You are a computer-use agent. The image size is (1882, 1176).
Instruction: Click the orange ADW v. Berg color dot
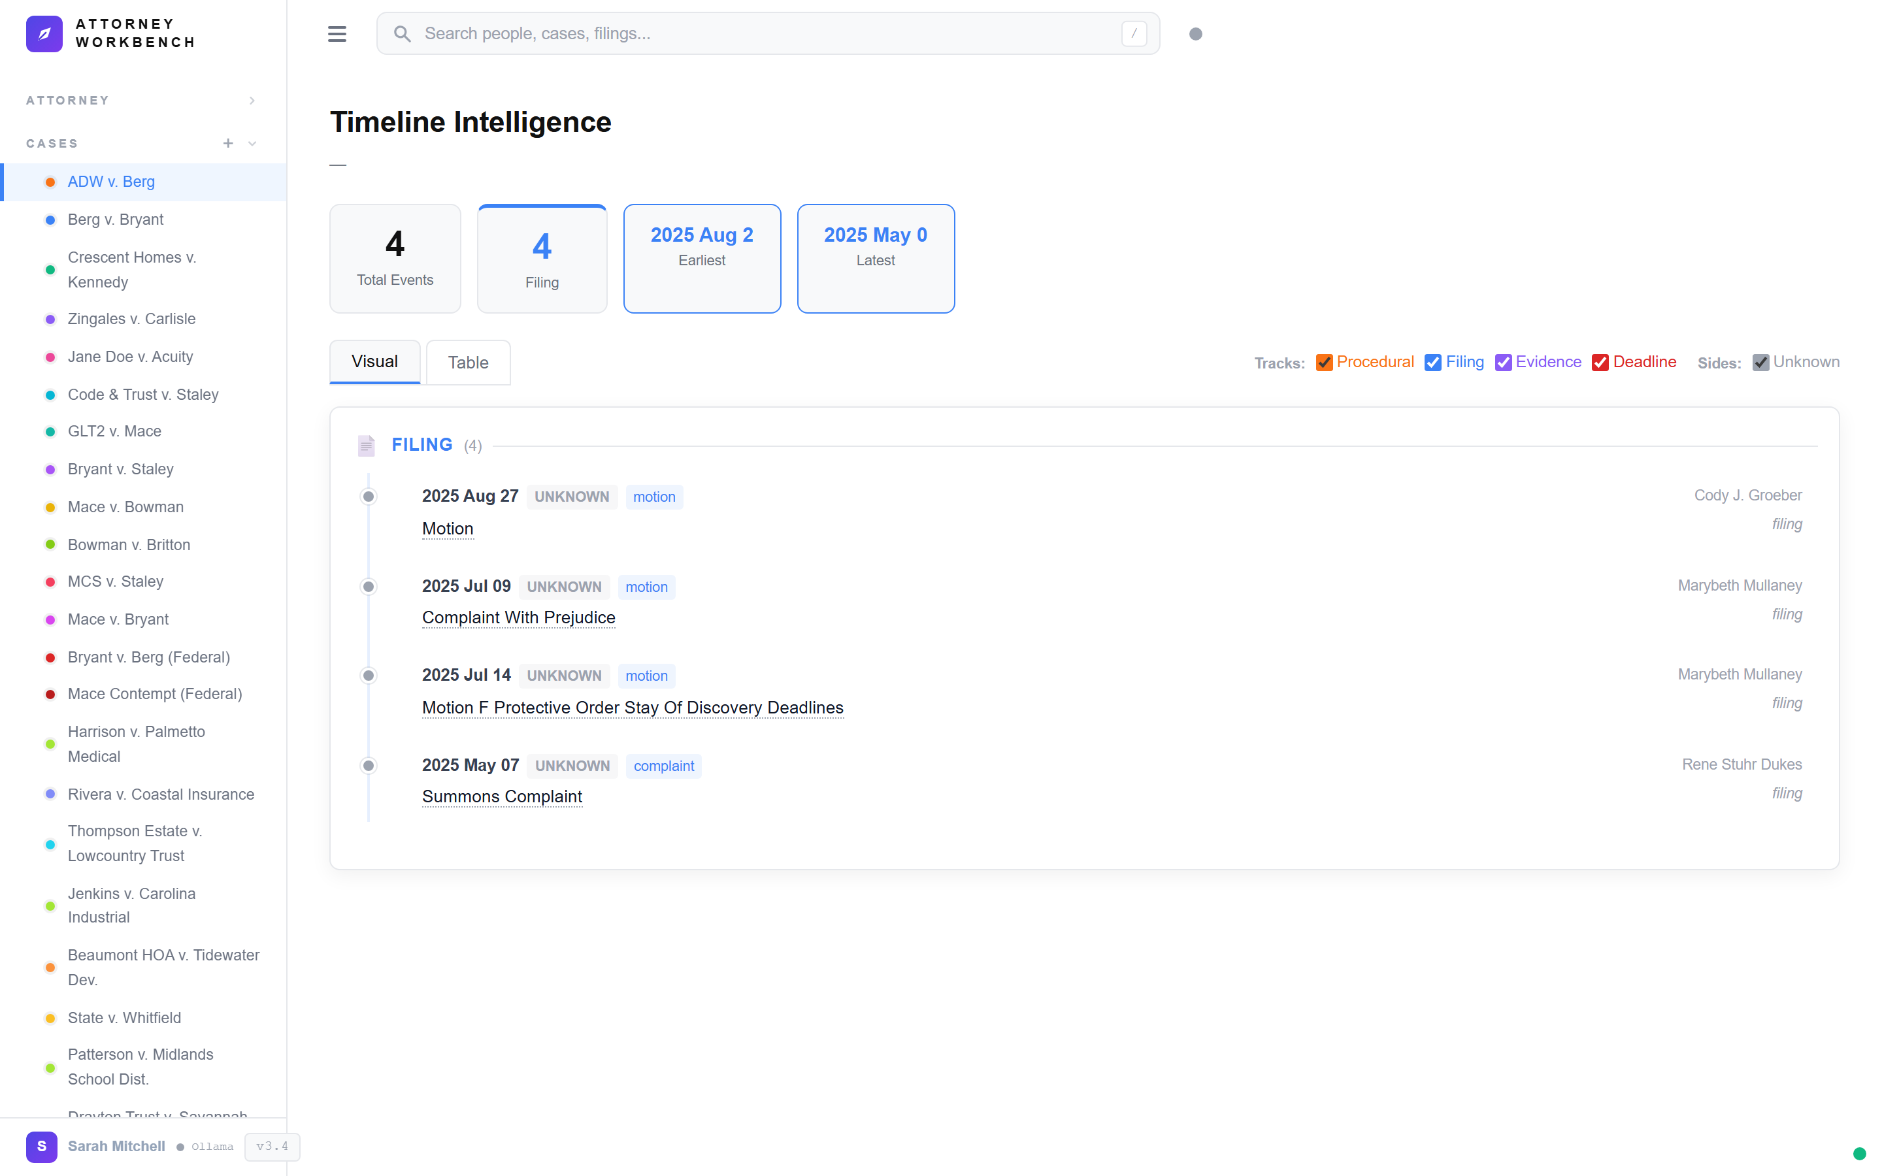50,182
